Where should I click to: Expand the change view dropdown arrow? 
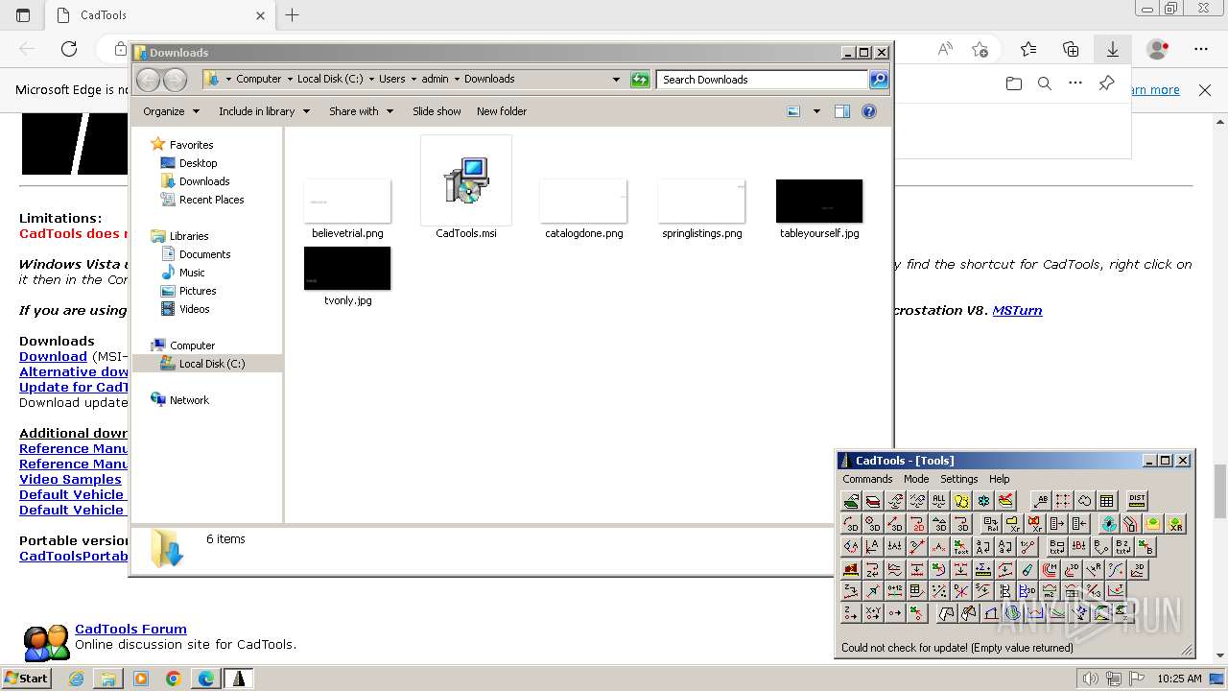(816, 111)
